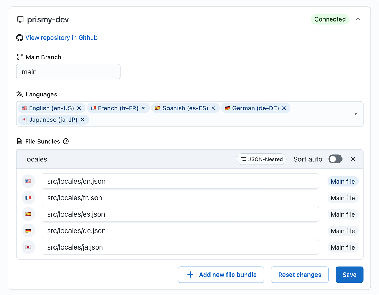Screen dimensions: 379x295
Task: Click the French (fr-FR) chip label
Action: (x=118, y=108)
